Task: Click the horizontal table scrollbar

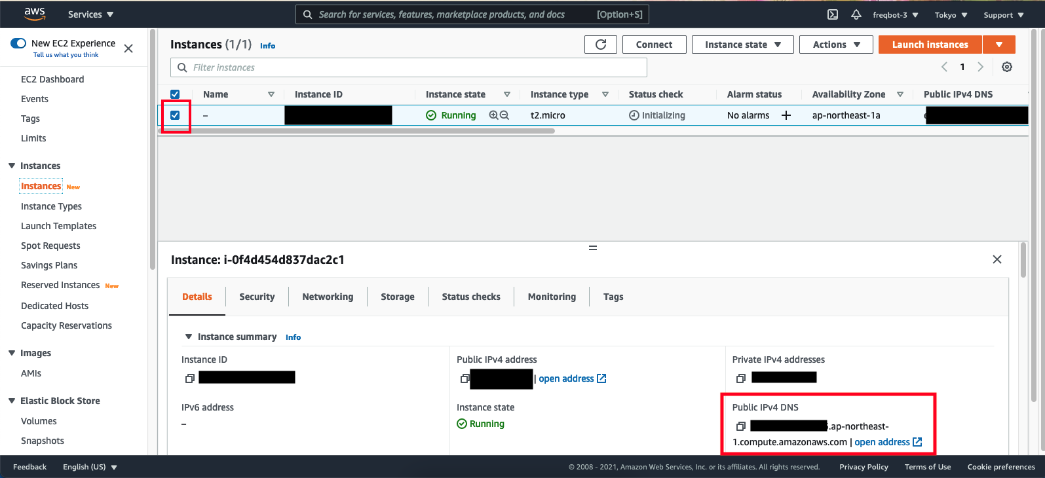Action: [x=356, y=131]
